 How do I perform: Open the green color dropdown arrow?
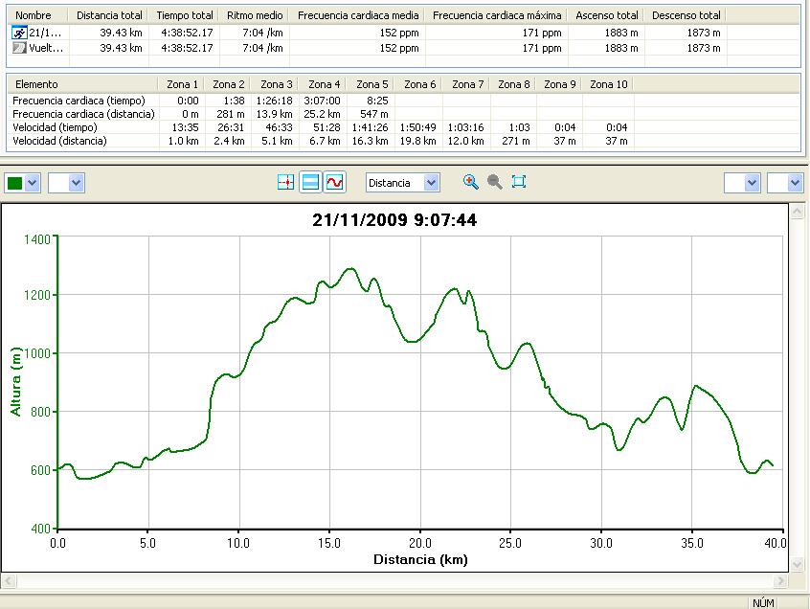tap(33, 183)
